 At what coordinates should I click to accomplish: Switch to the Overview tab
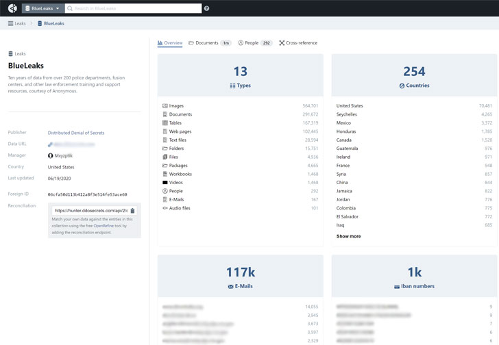point(170,43)
